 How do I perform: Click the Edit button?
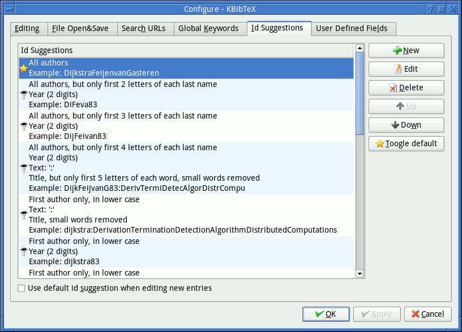pos(407,69)
